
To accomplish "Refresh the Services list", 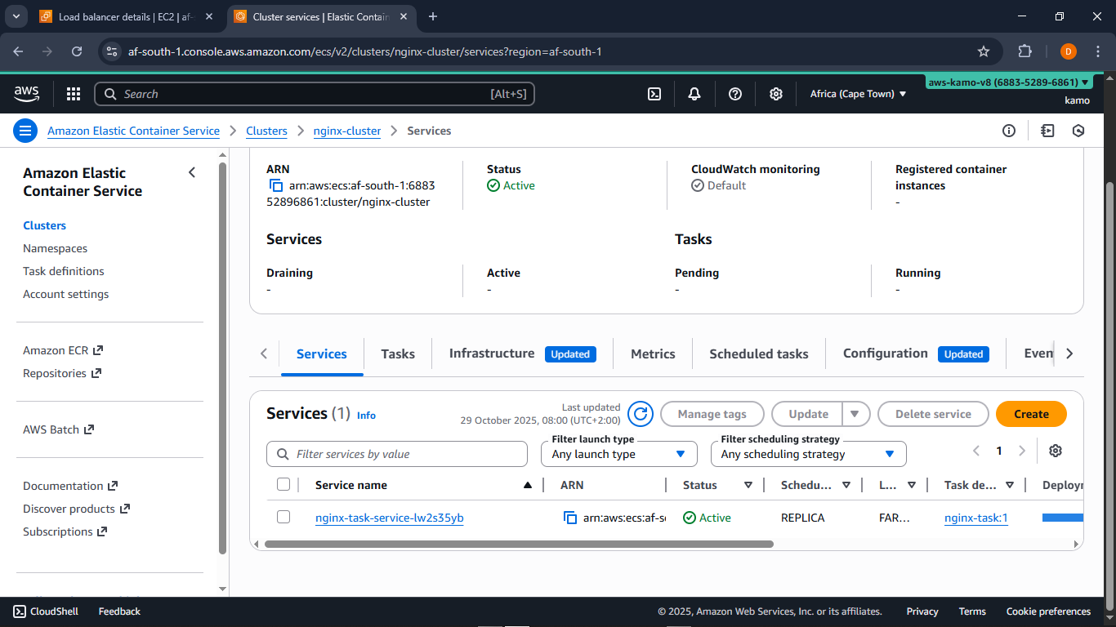I will tap(641, 414).
